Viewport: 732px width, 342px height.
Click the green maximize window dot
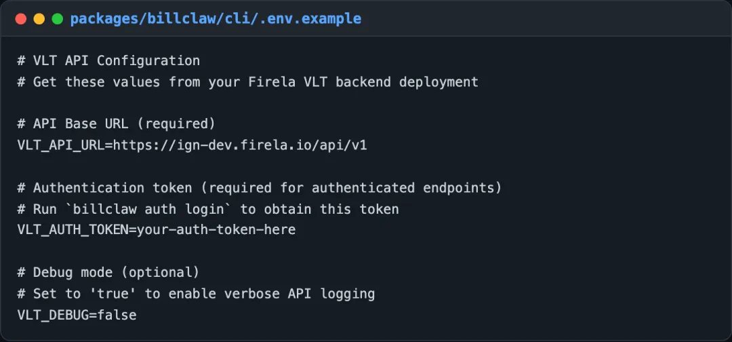[58, 19]
